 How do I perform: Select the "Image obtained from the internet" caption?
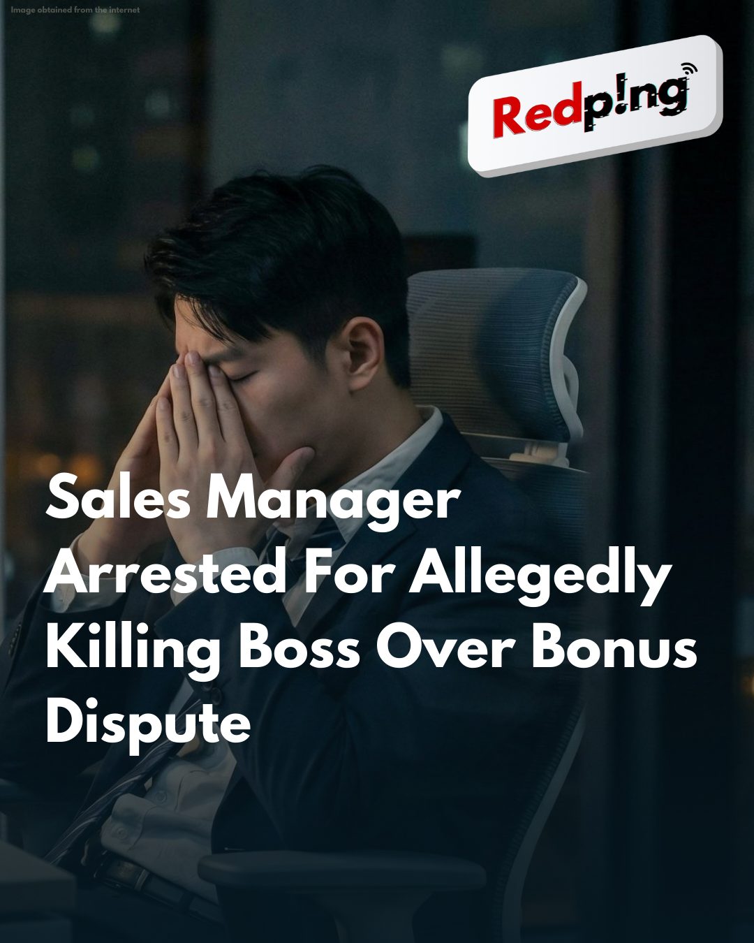click(75, 10)
